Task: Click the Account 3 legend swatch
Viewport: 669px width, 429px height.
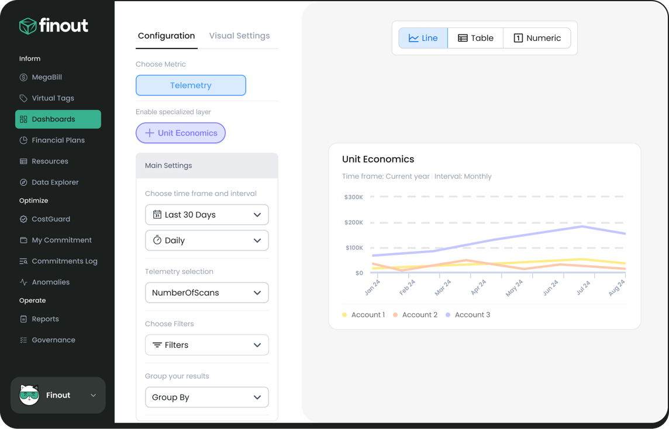Action: click(x=448, y=314)
